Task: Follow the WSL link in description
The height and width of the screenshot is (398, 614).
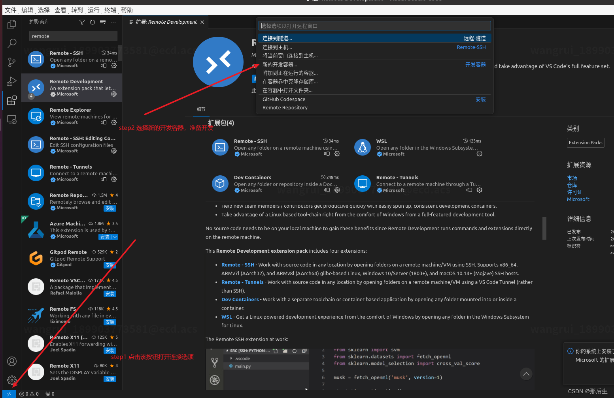Action: click(227, 317)
